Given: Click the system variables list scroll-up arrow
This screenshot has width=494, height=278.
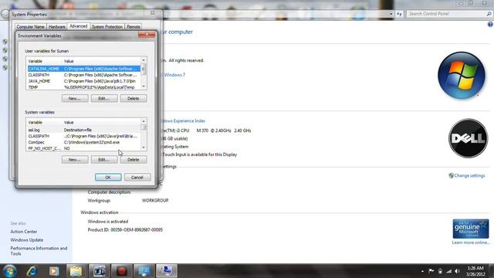Looking at the screenshot, I should (x=144, y=121).
